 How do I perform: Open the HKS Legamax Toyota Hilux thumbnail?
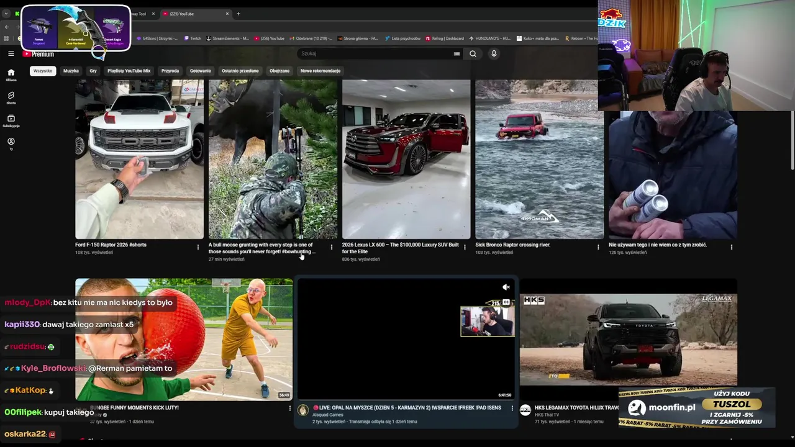pos(629,339)
